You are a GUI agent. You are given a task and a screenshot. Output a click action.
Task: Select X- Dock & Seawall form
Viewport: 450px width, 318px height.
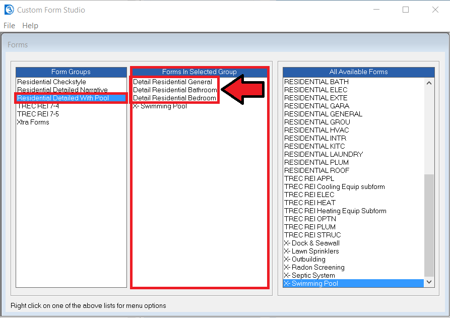tap(353, 243)
